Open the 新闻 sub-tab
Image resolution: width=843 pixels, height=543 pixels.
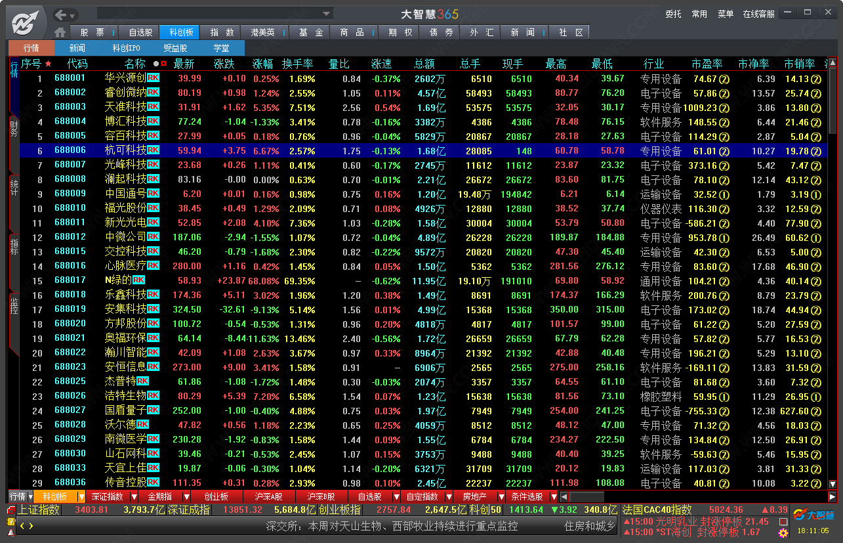(x=77, y=48)
